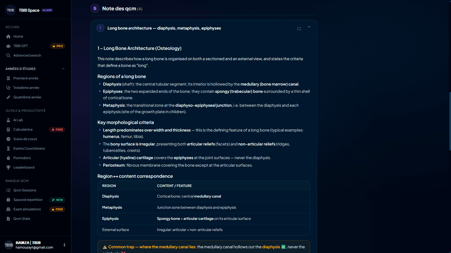Select the Troisième année stethoscope icon
Screen dimensions: 451x253
(8, 88)
